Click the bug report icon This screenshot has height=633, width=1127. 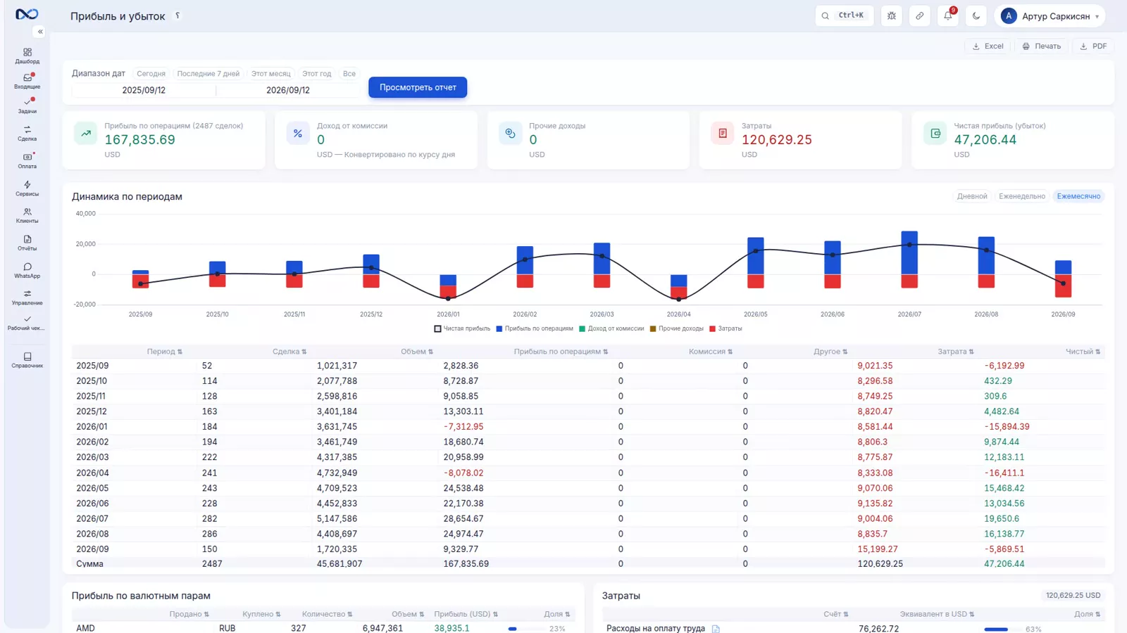892,15
